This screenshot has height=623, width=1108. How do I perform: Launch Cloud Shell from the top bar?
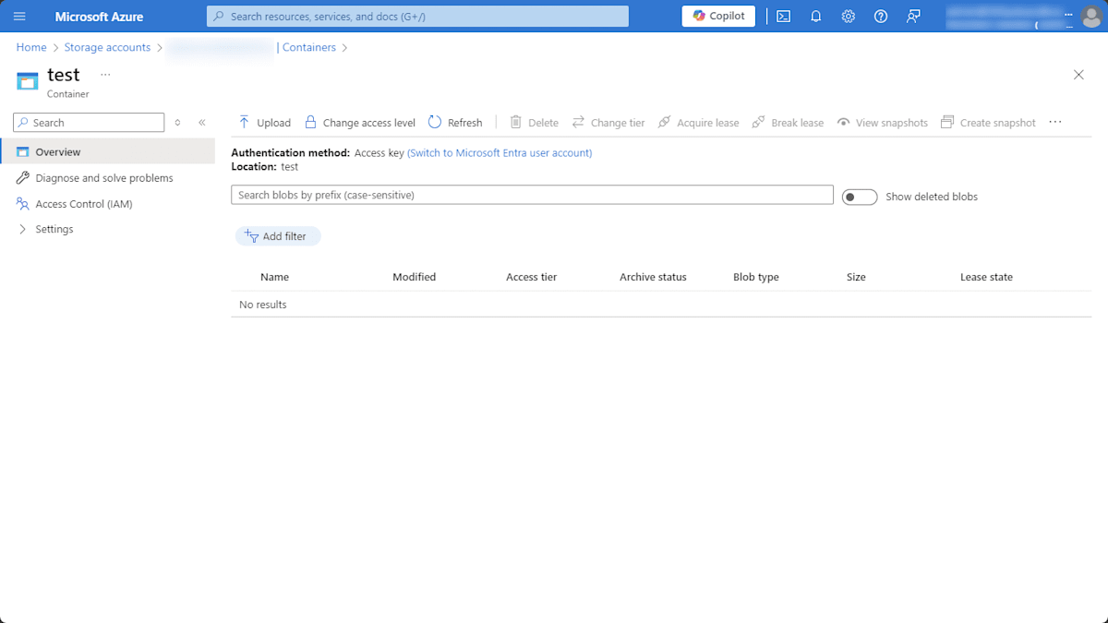(783, 17)
